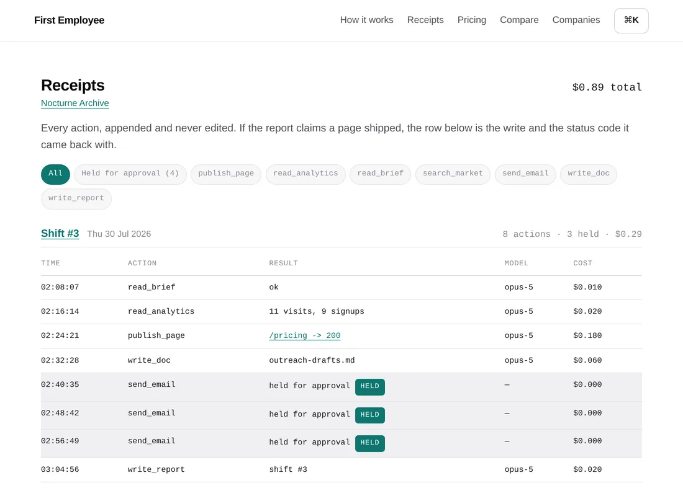Click HELD badge in 02:56:49 row
The height and width of the screenshot is (496, 683).
point(370,443)
